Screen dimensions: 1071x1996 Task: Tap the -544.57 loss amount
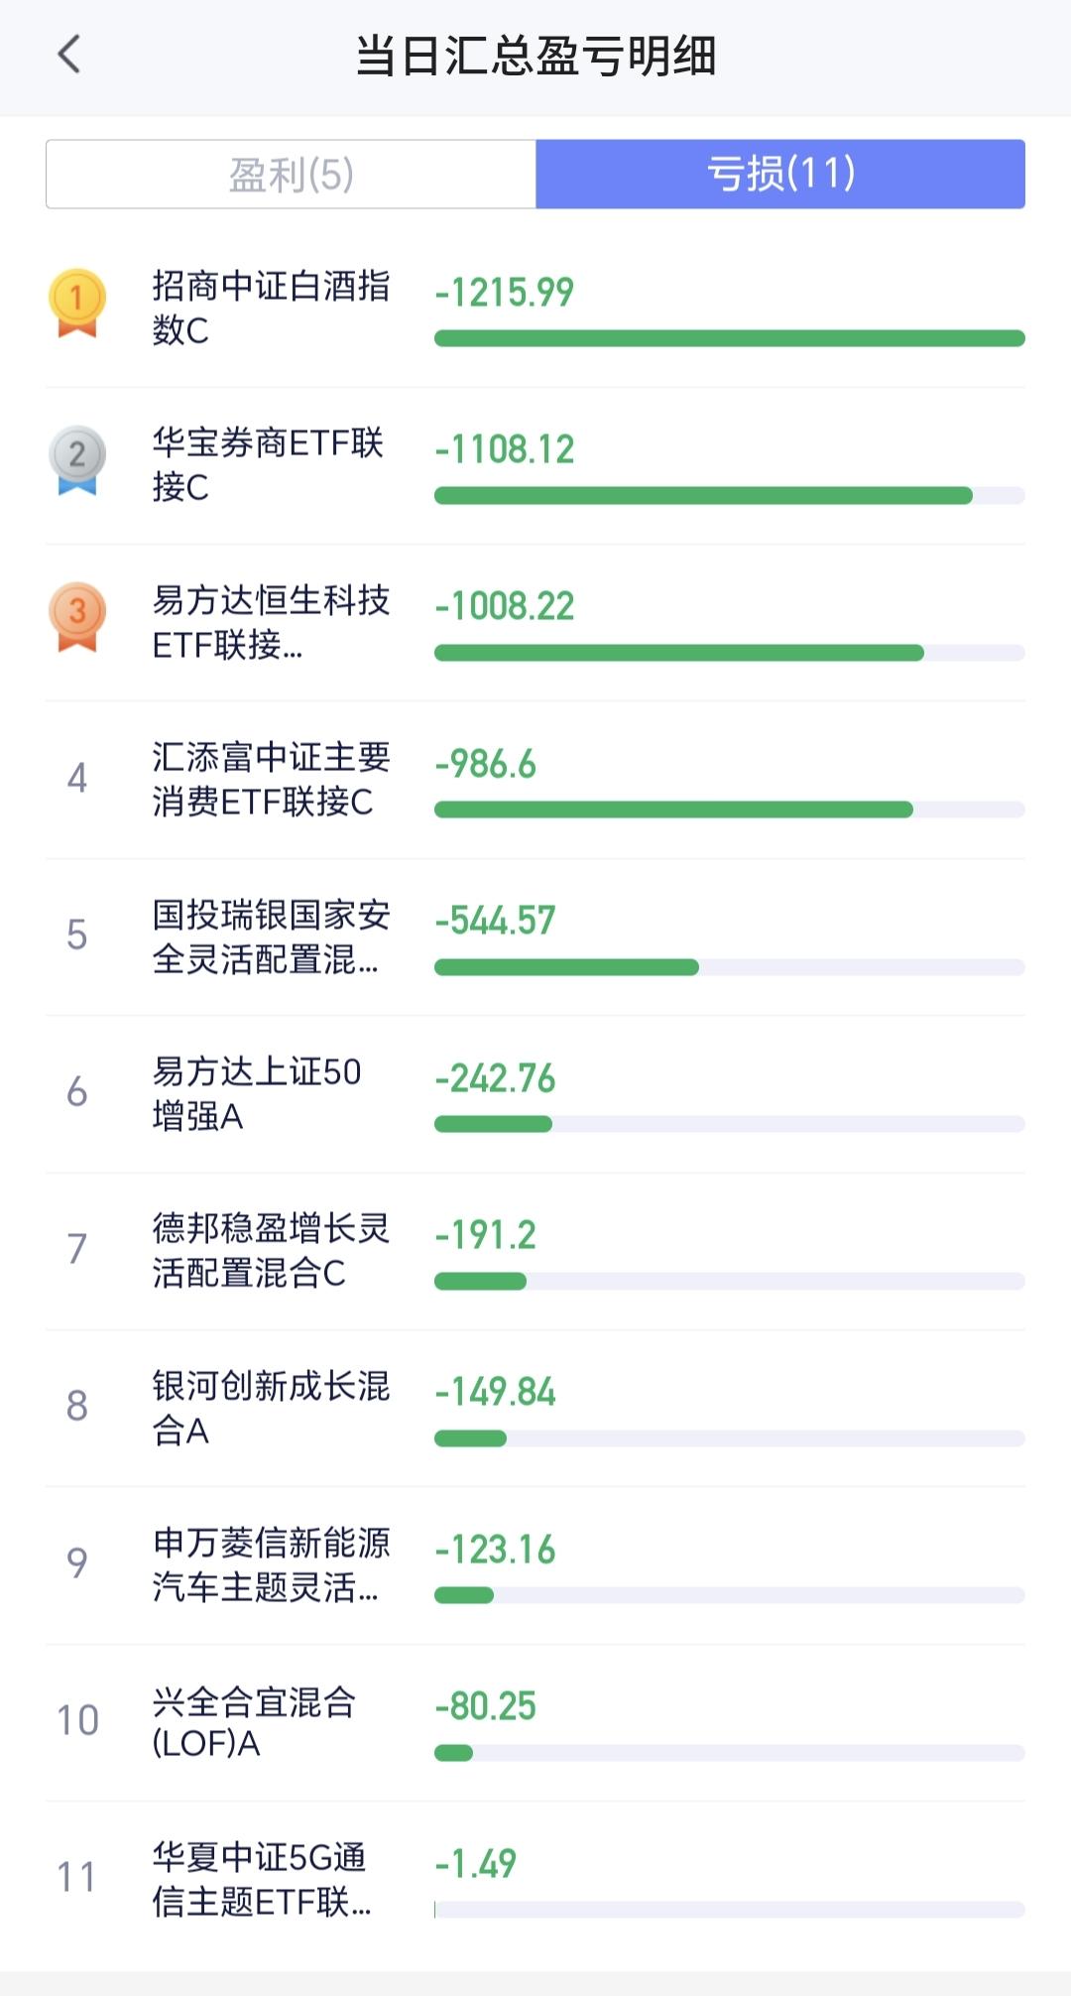tap(495, 921)
